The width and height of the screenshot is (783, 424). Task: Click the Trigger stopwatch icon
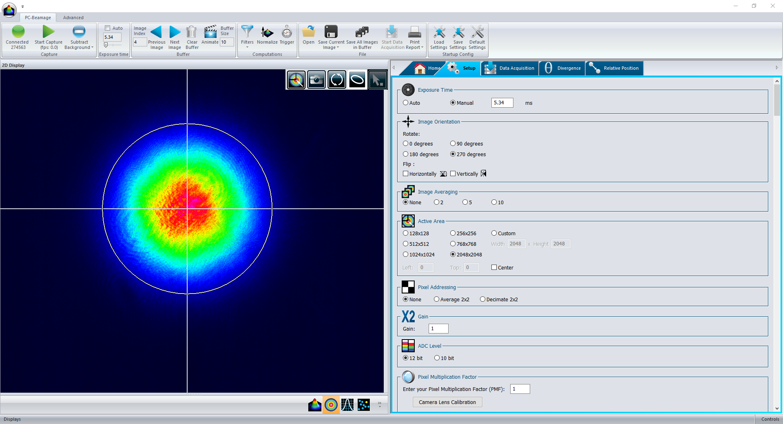pos(287,32)
